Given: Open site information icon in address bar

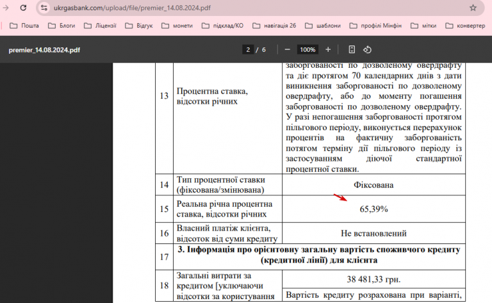Looking at the screenshot, I should [44, 8].
